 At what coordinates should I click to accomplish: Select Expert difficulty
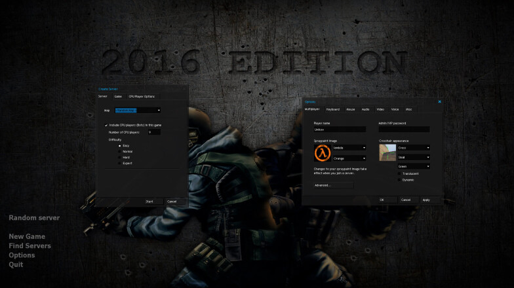pyautogui.click(x=119, y=164)
